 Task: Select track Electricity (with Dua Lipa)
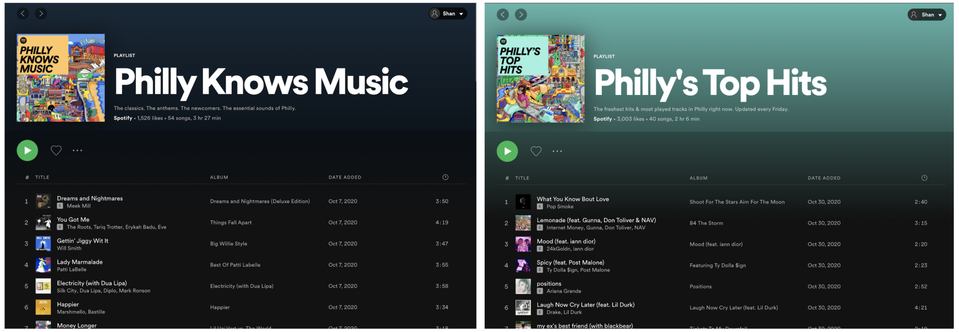pyautogui.click(x=92, y=283)
